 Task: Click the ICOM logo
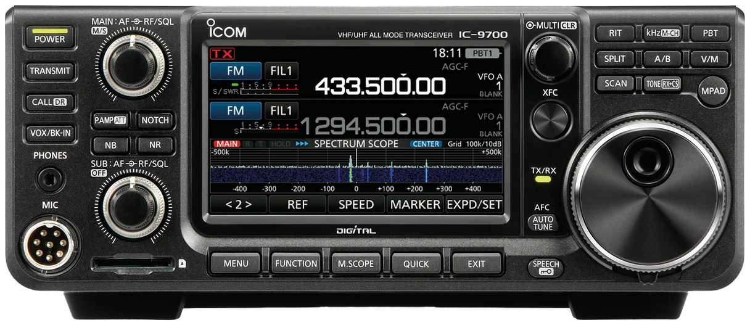point(227,30)
